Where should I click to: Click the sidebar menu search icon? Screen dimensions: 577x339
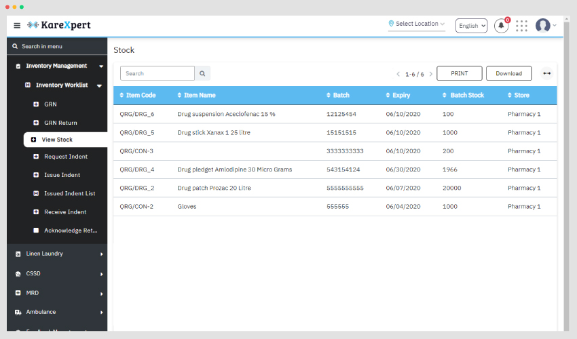(x=15, y=46)
